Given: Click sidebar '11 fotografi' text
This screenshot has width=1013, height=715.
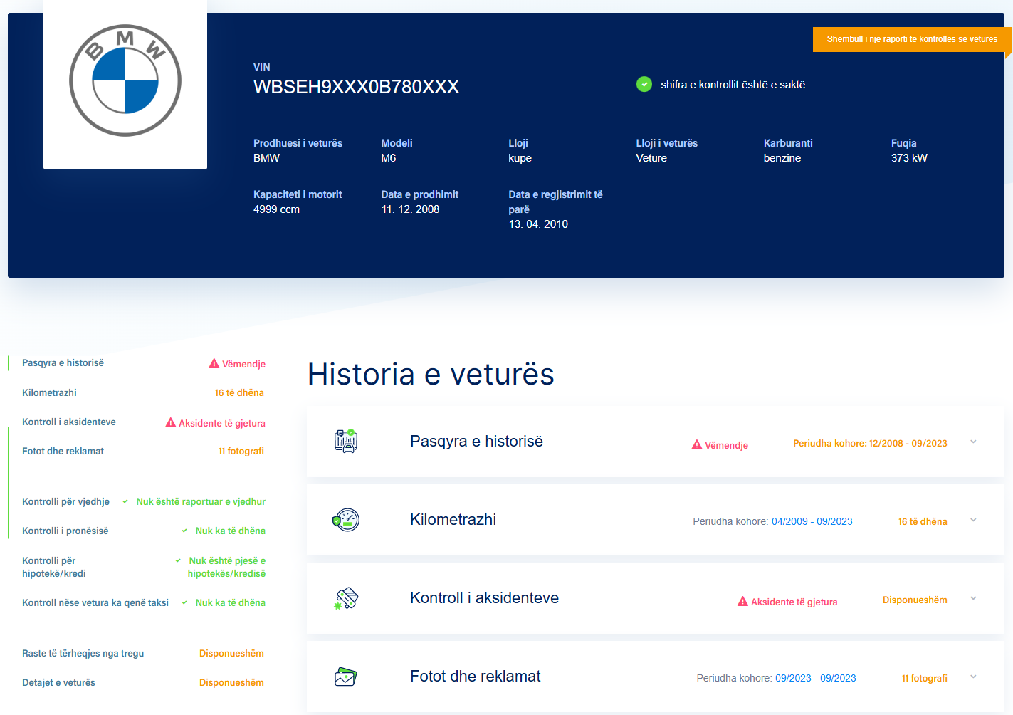Looking at the screenshot, I should click(241, 452).
